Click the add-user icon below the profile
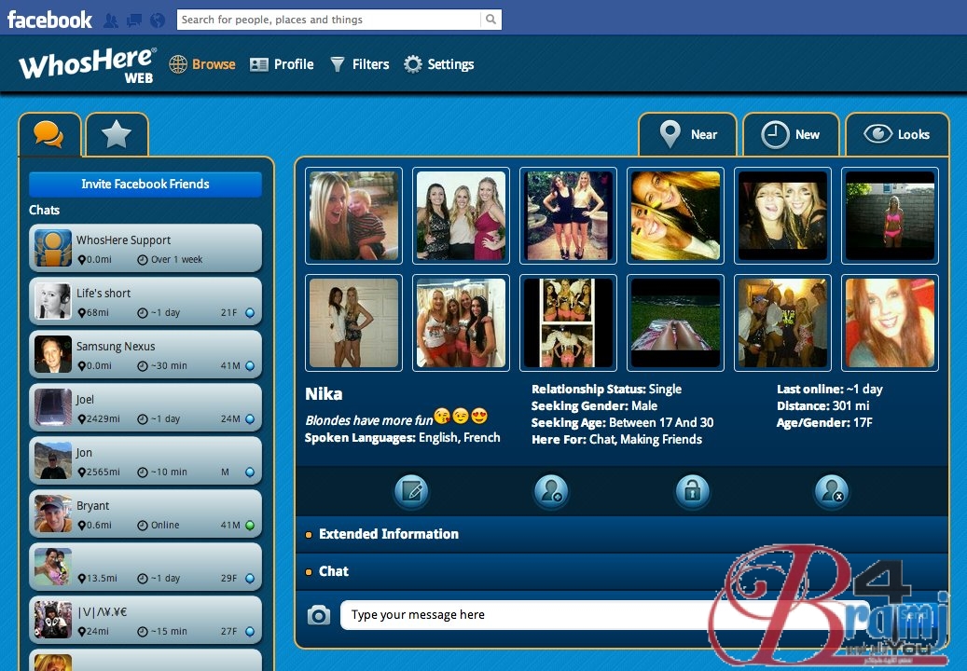 (x=551, y=491)
